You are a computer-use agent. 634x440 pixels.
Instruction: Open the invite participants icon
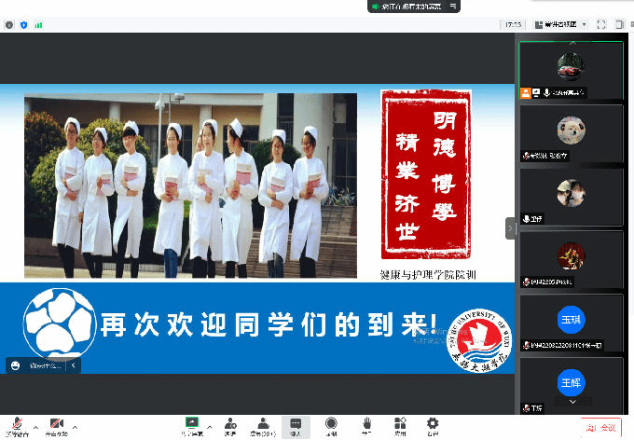coord(230,424)
